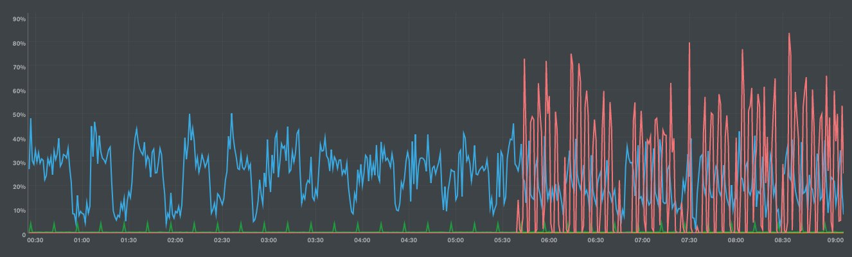
Task: Click the 05:30 time axis label
Action: pyautogui.click(x=502, y=240)
